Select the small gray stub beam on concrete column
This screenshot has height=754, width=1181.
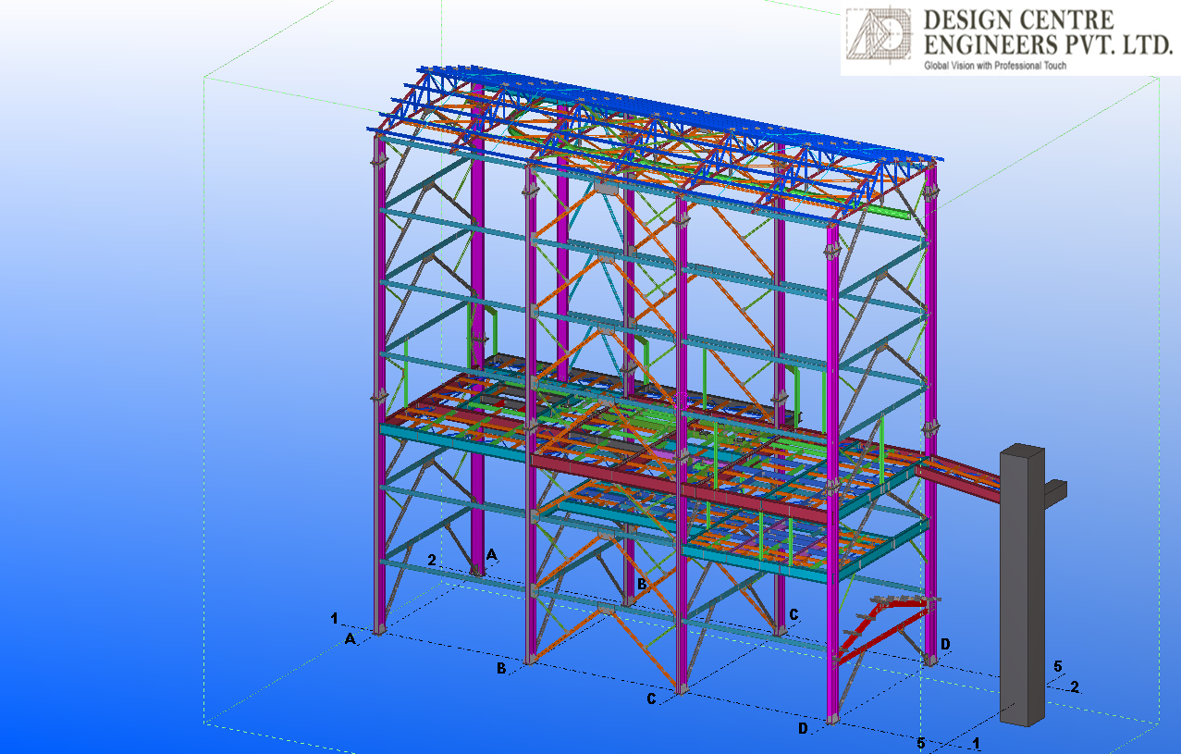pos(1055,491)
